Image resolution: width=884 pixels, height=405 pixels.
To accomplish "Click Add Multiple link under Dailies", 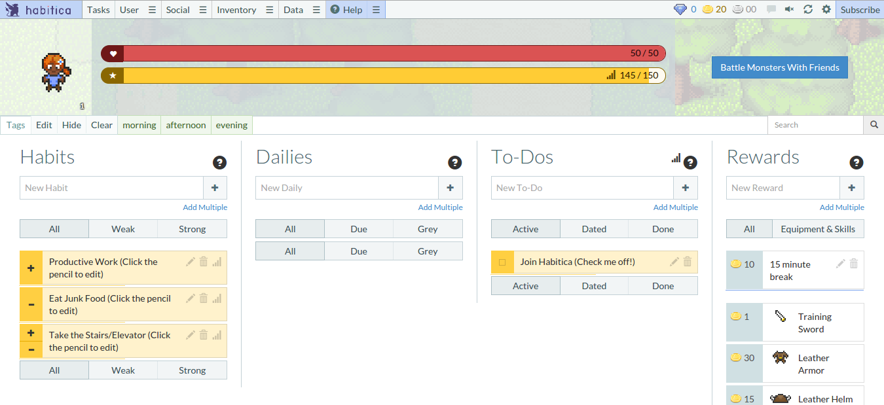I will (x=440, y=207).
